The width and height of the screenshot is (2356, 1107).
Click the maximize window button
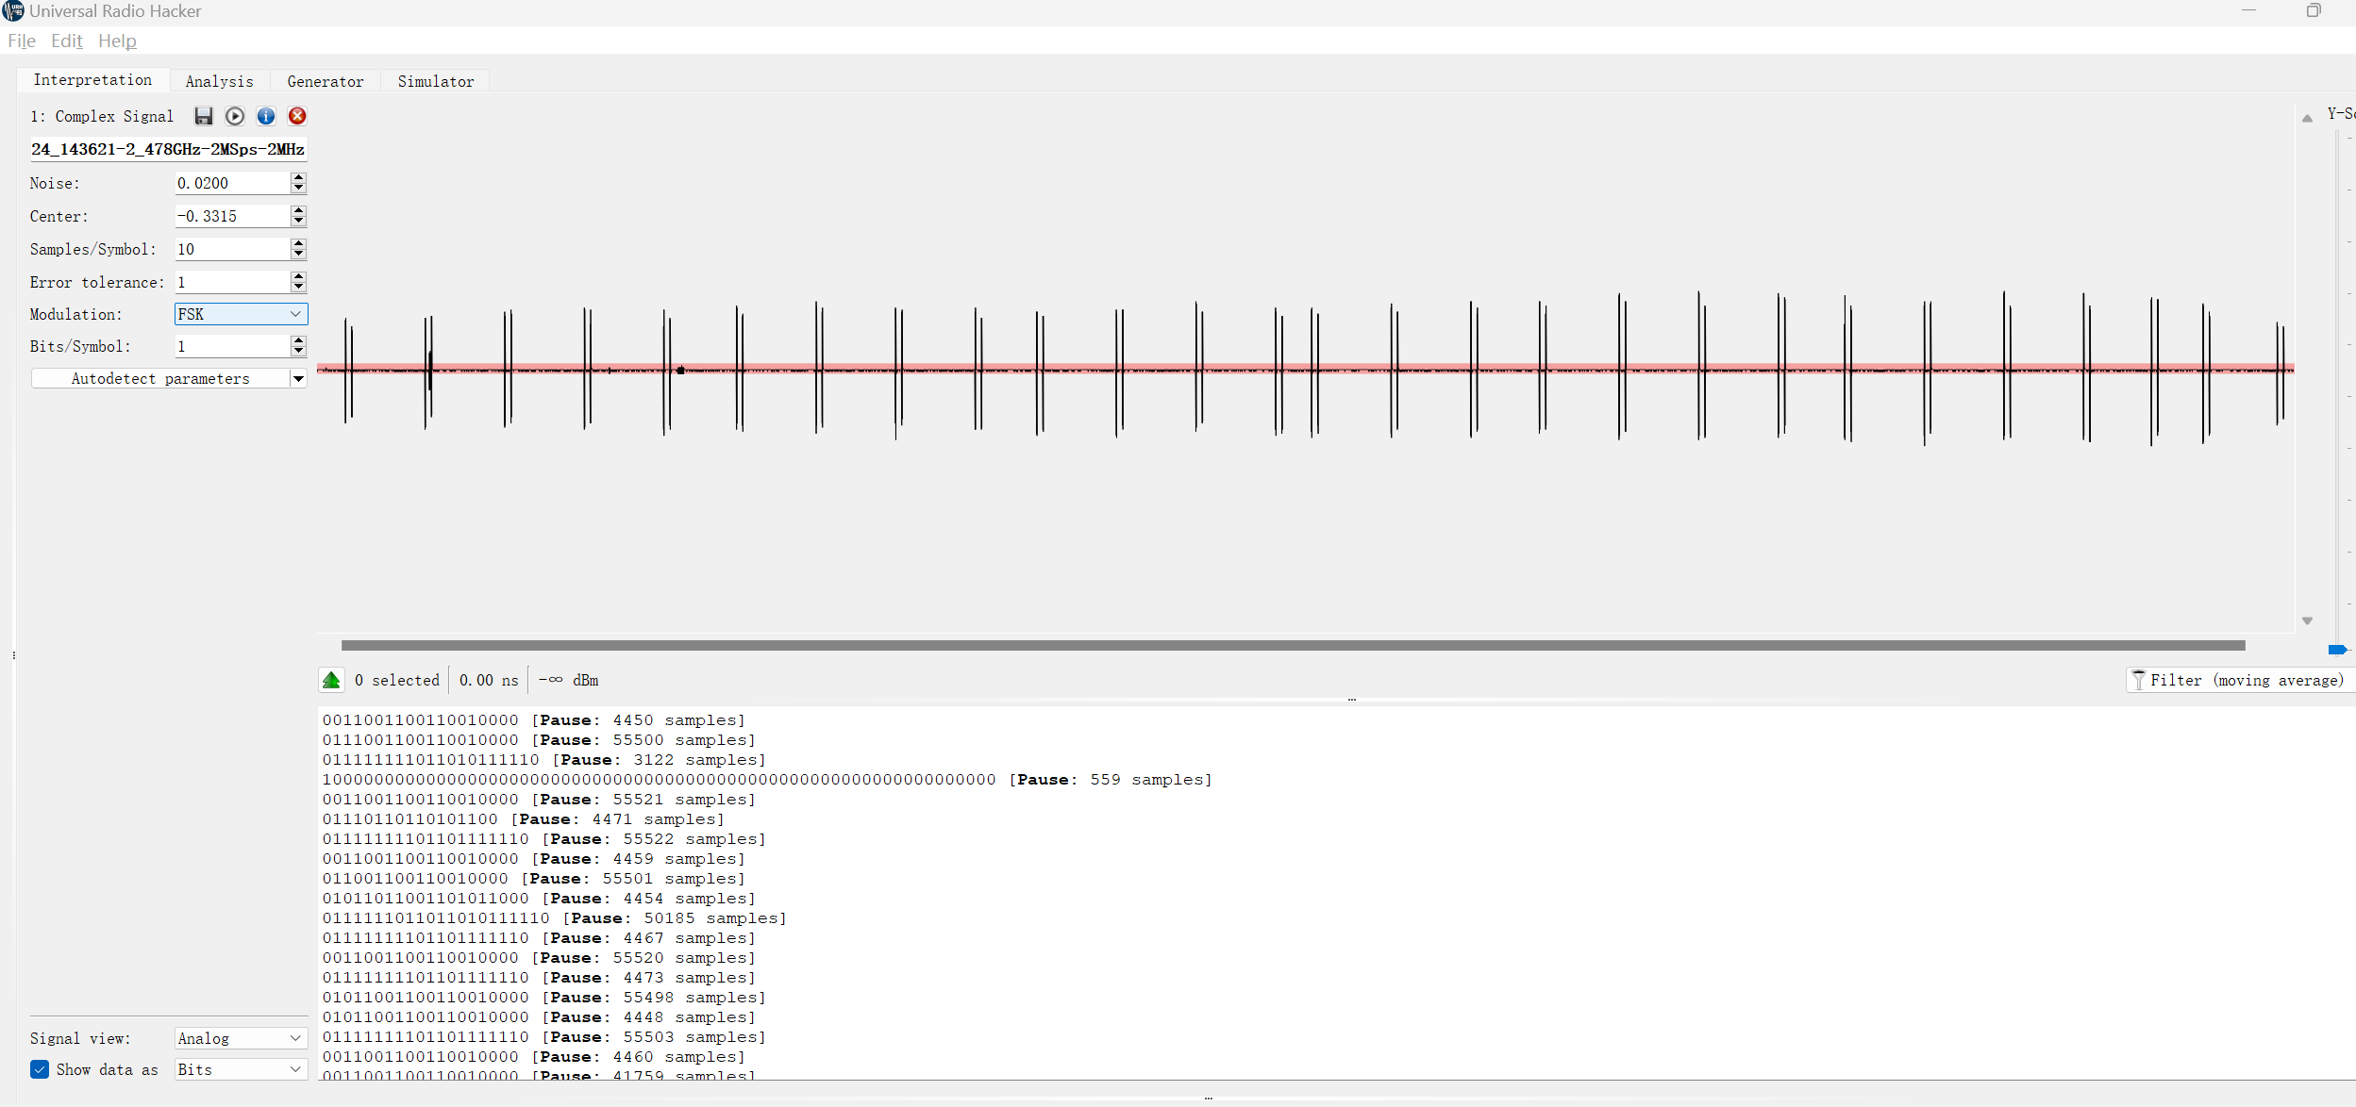2314,10
